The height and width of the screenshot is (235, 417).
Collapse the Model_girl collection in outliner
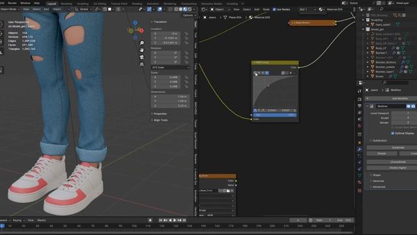coord(363,29)
